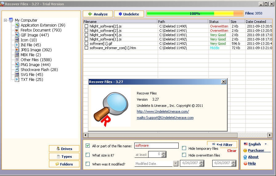Click the Help lifebuoy icon

246,163
